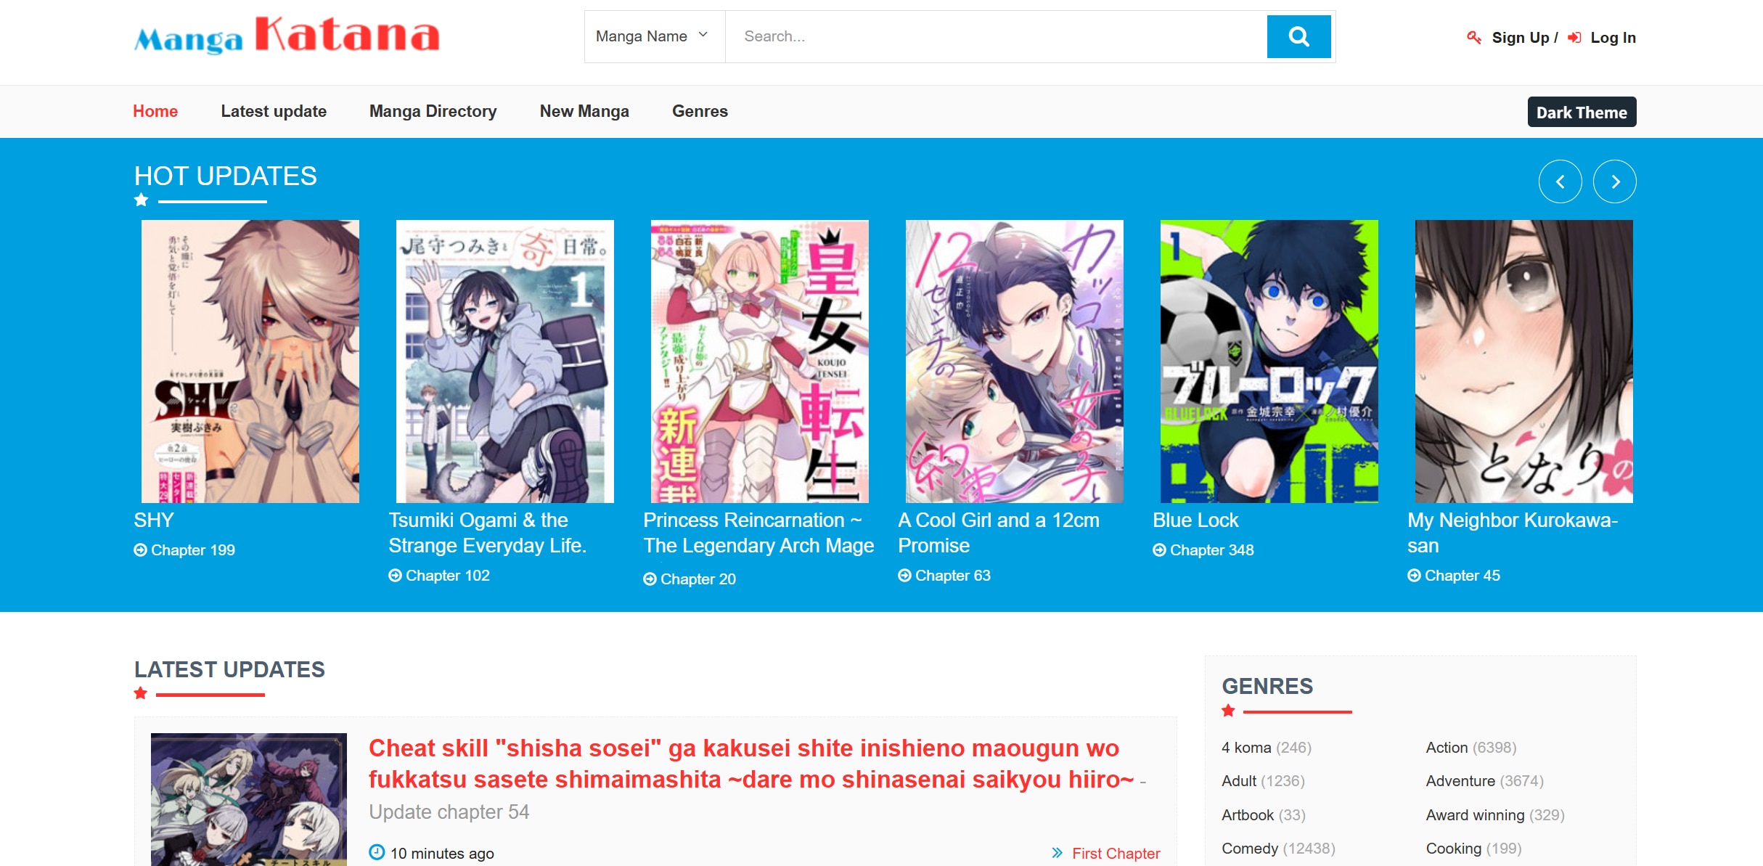Click the arrow icon beside Chapter 63

click(904, 576)
